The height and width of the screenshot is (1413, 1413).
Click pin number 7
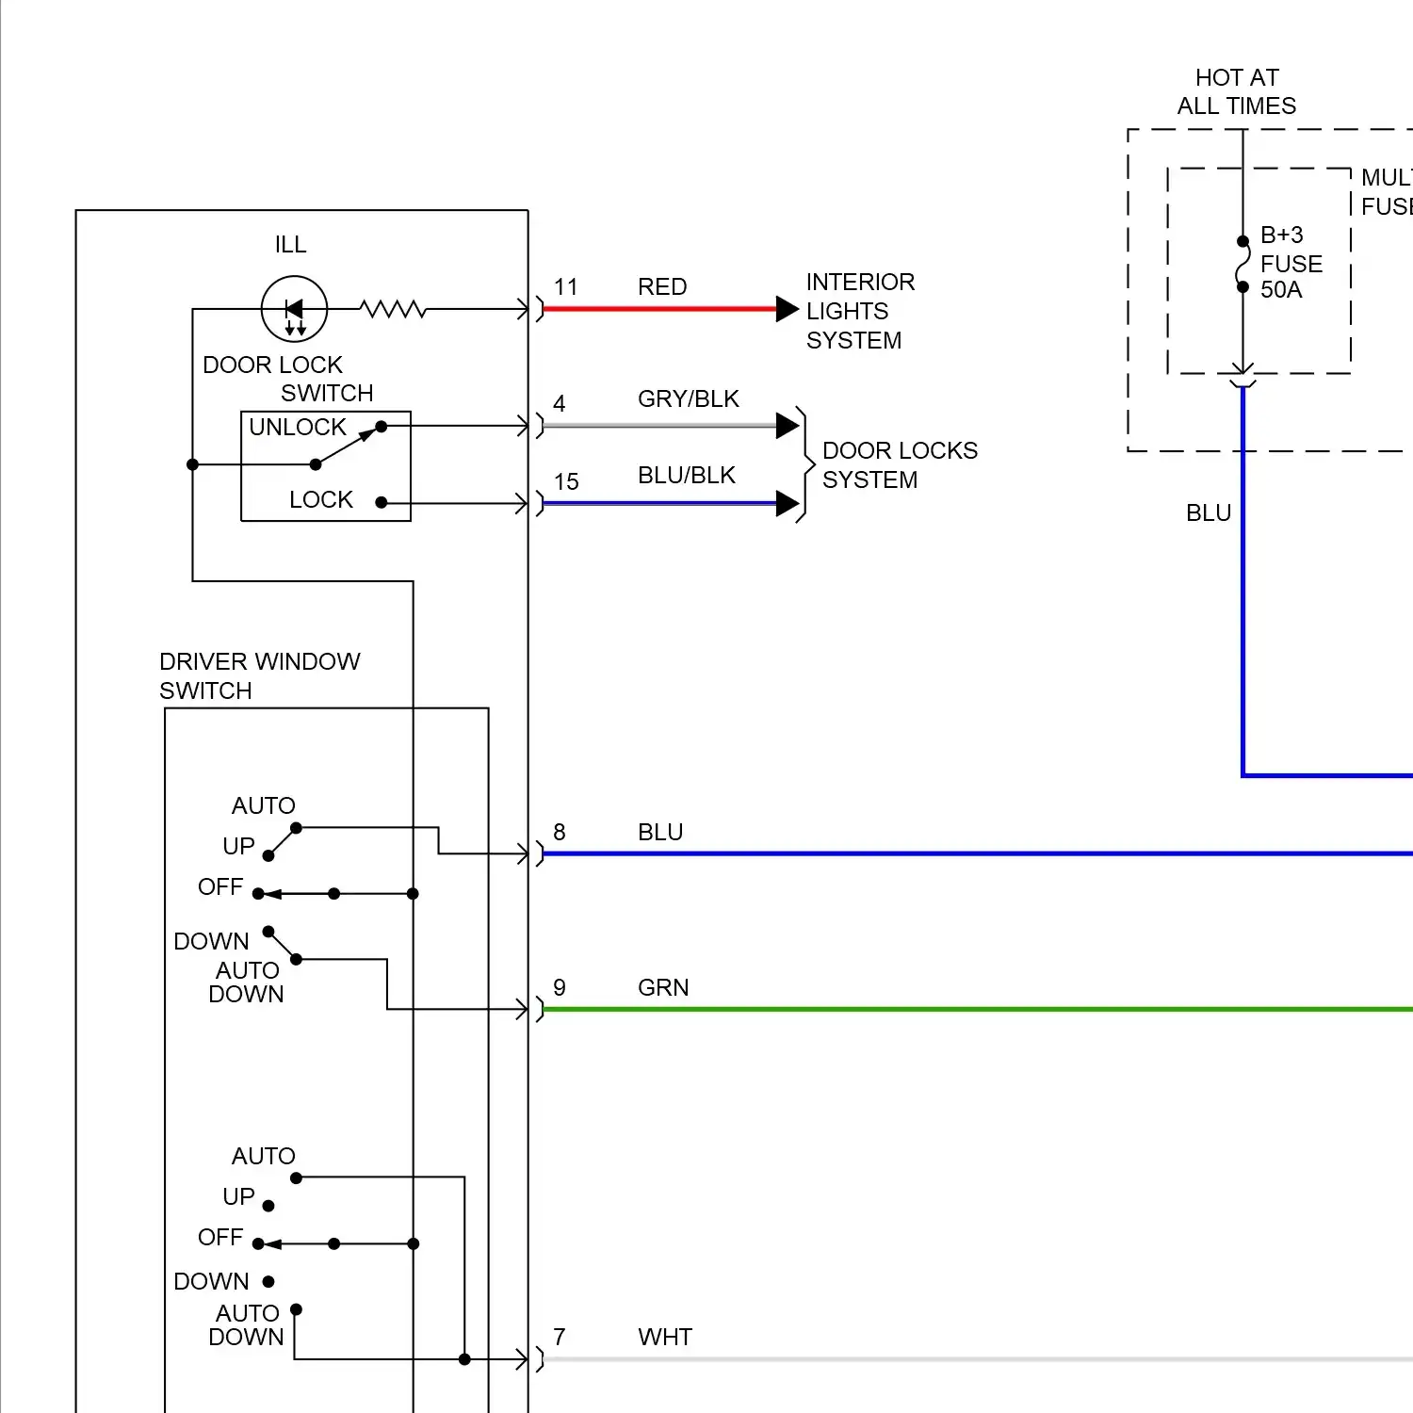(560, 1338)
